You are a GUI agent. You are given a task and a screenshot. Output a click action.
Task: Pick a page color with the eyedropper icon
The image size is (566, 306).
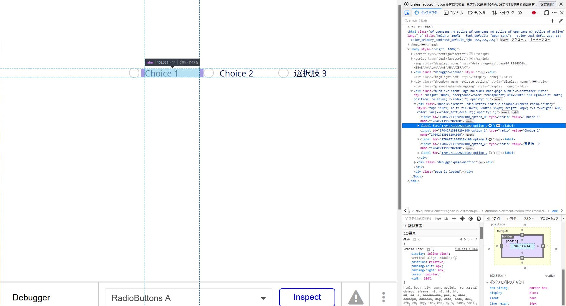pyautogui.click(x=561, y=21)
